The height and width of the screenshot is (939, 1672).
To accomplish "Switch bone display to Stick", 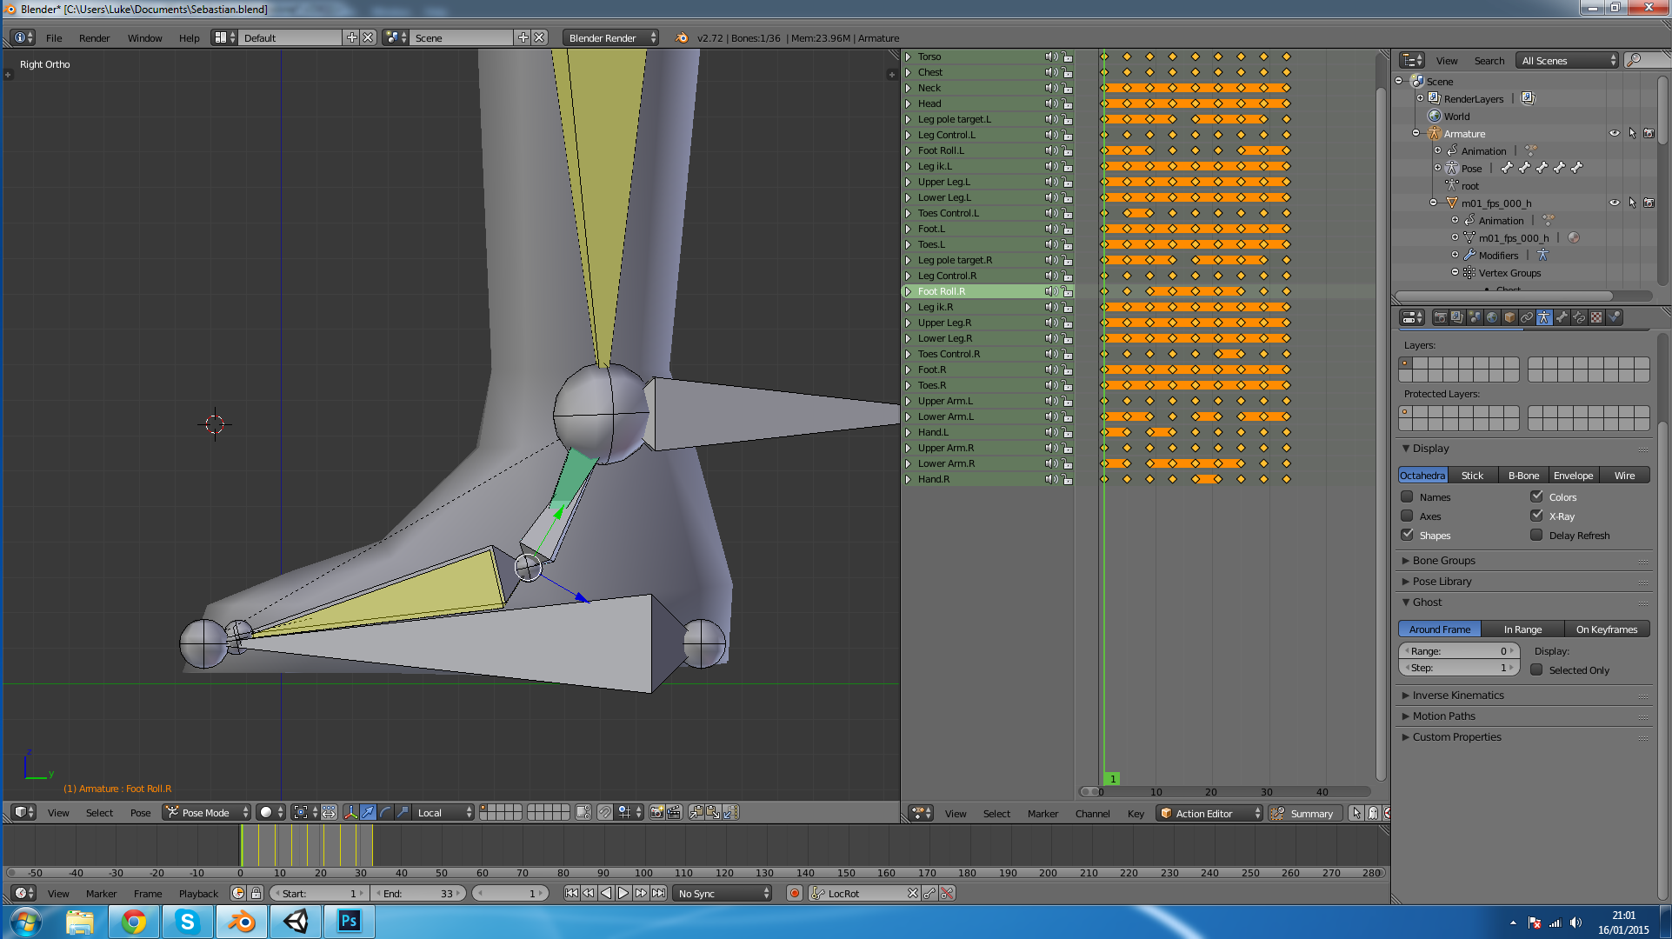I will tap(1472, 475).
